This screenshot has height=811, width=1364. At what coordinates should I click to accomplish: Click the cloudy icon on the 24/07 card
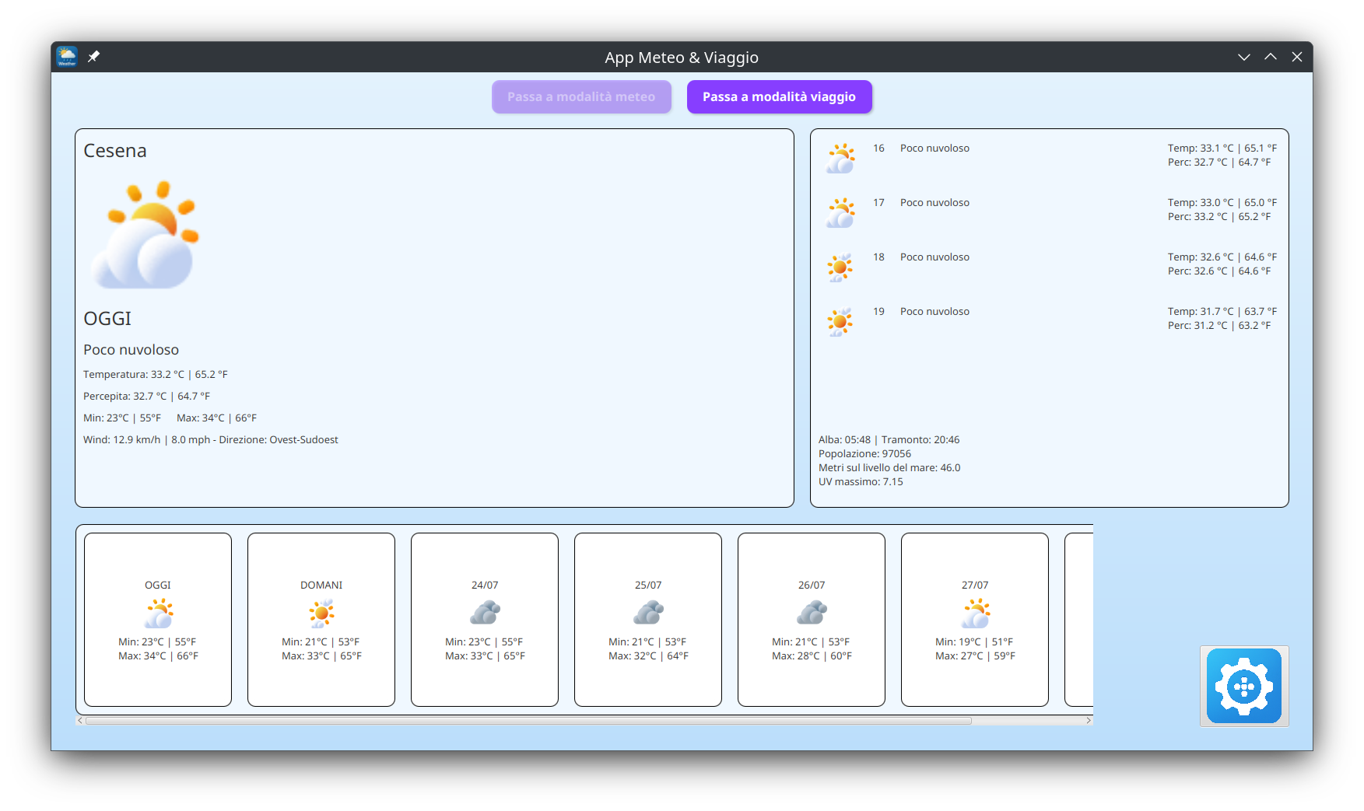[484, 613]
